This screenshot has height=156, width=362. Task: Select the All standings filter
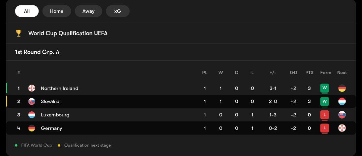(27, 11)
